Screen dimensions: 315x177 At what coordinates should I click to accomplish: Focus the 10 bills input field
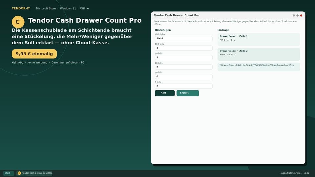click(184, 76)
